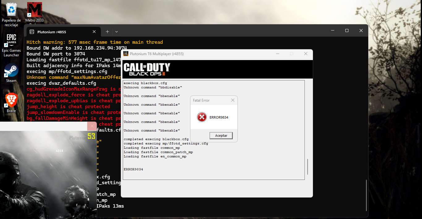Click 'Bound DW port to 3074' terminal line

[56, 54]
